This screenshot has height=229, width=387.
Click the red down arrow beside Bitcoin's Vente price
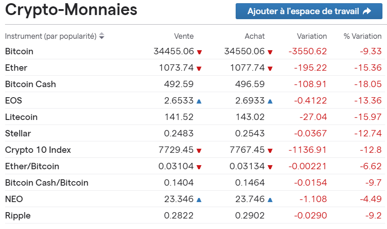point(199,52)
